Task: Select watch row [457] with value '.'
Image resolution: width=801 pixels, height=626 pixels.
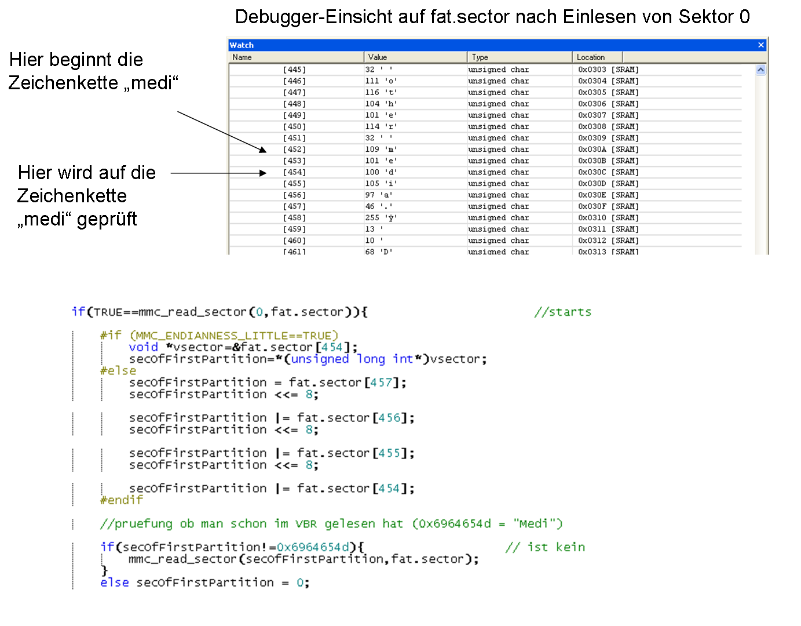Action: click(294, 206)
